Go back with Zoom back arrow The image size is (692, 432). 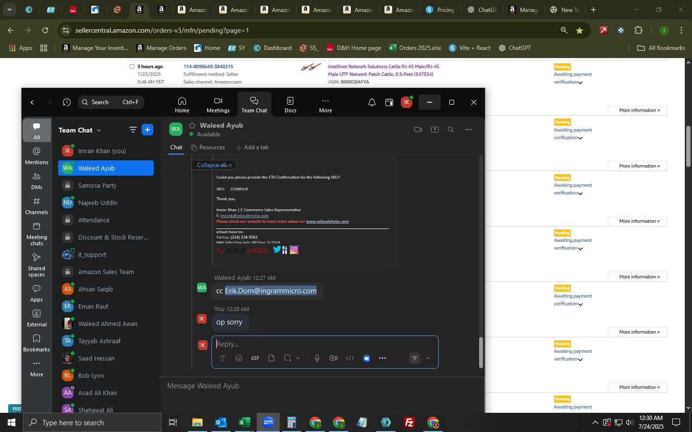pos(32,102)
